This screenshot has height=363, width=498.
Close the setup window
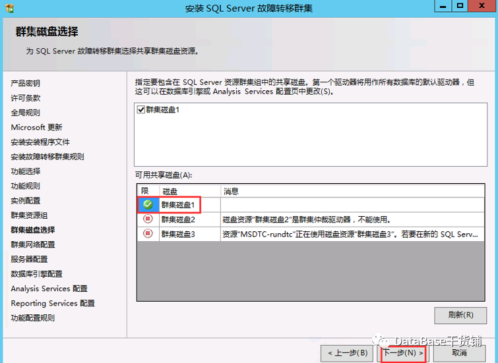click(x=482, y=6)
